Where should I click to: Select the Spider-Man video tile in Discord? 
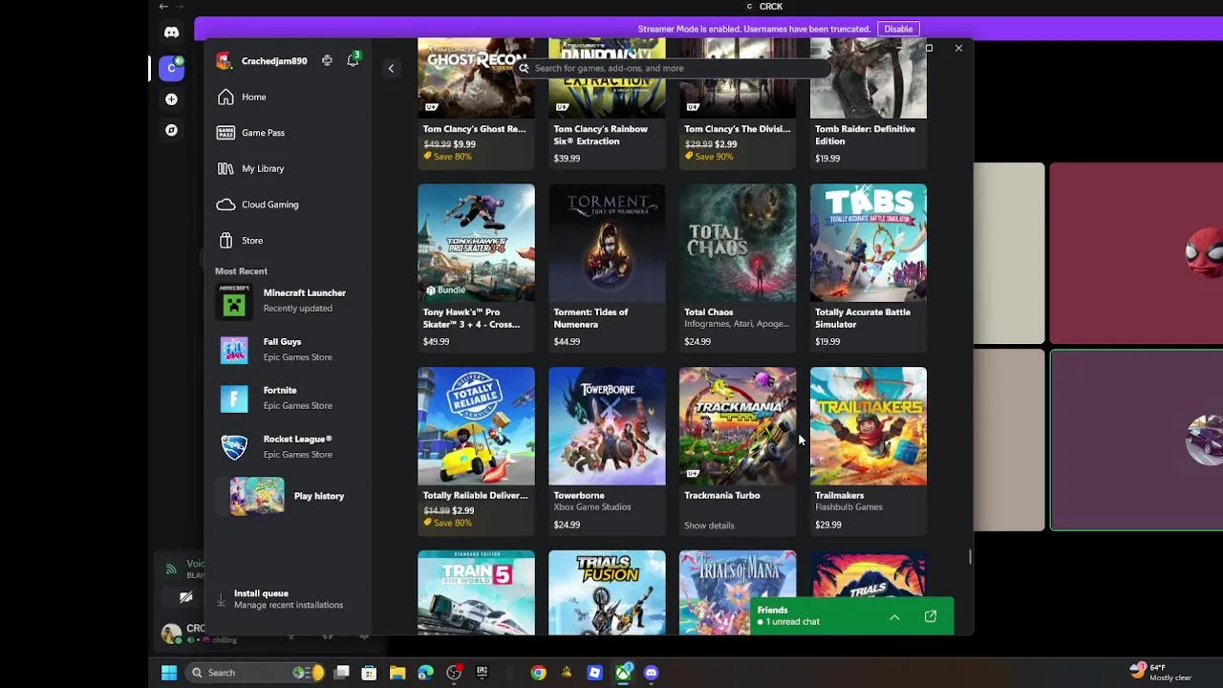1136,253
